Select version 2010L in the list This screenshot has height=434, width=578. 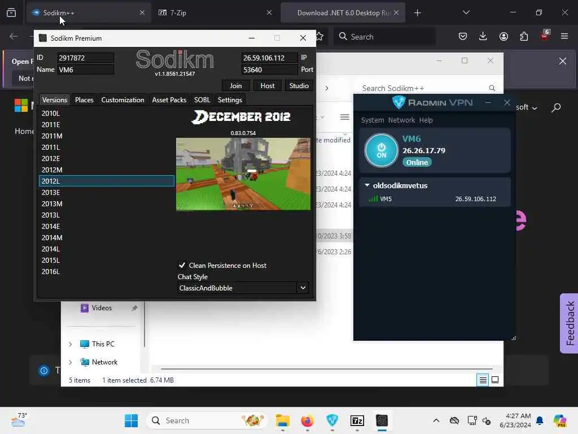click(106, 113)
